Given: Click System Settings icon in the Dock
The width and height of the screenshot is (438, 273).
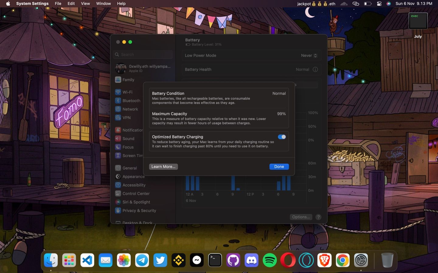Looking at the screenshot, I should pyautogui.click(x=361, y=260).
